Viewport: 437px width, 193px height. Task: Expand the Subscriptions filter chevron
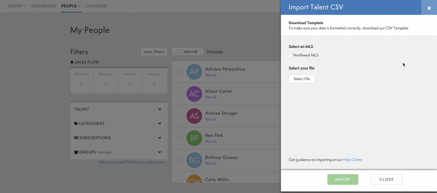click(159, 138)
